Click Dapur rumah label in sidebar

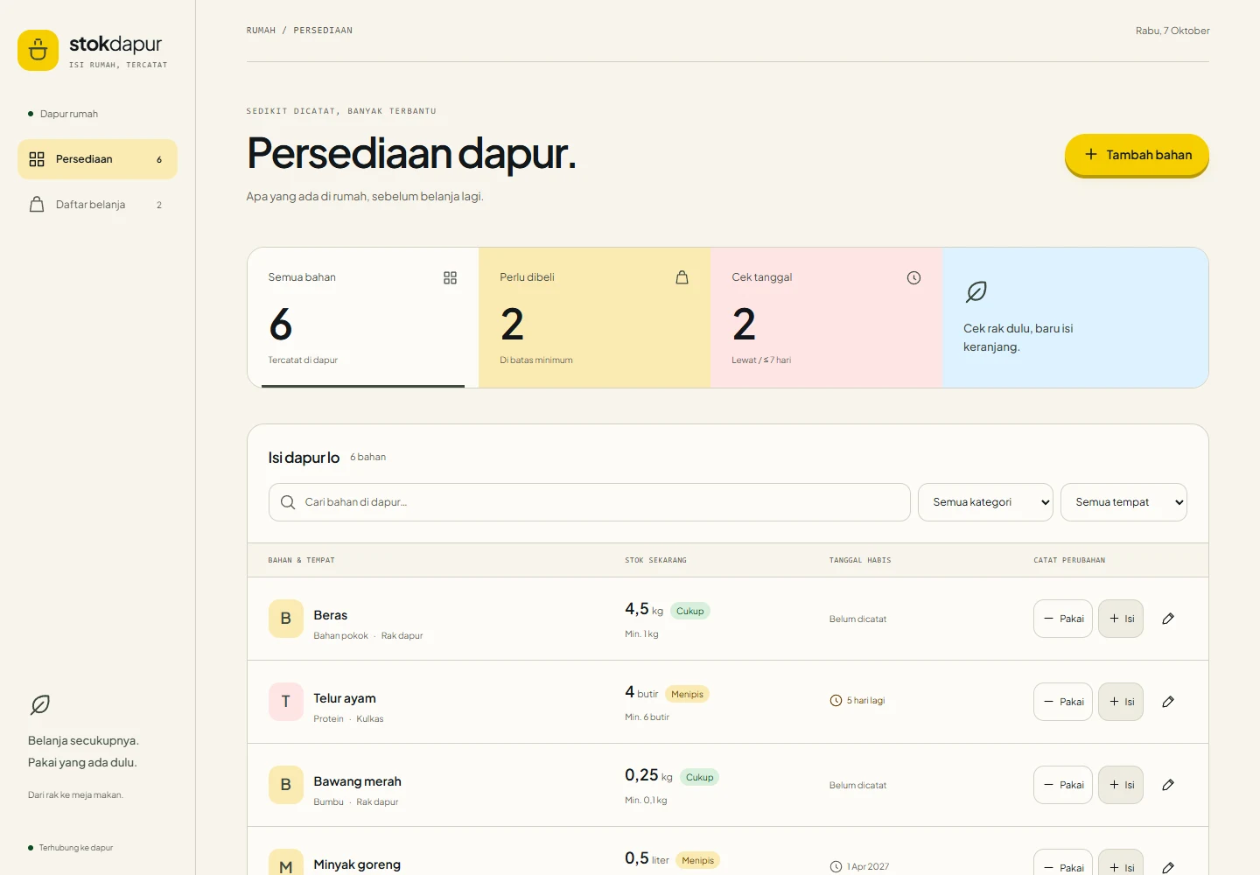point(69,114)
